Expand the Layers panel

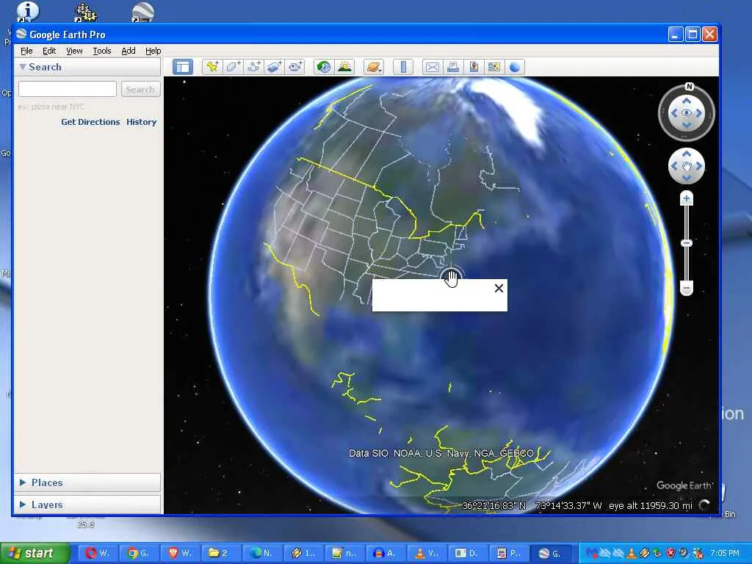pyautogui.click(x=23, y=505)
